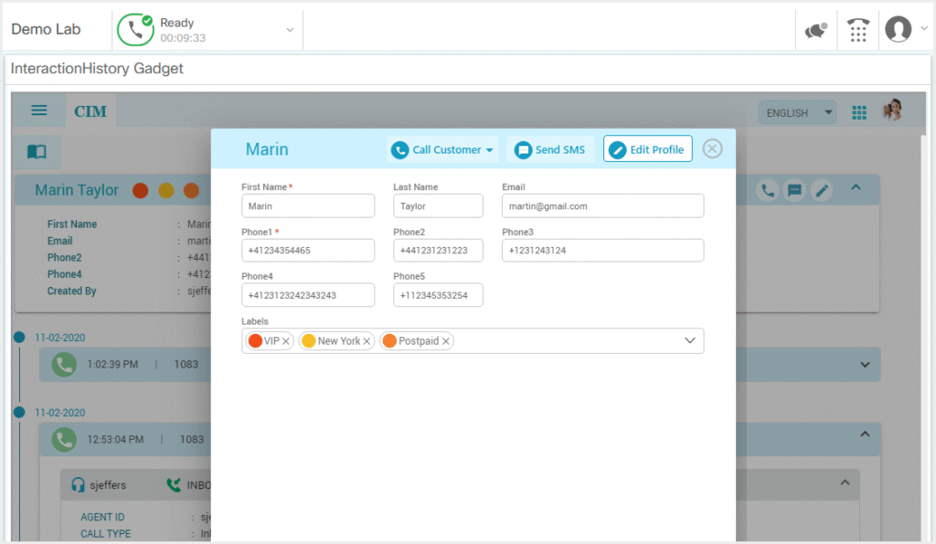936x544 pixels.
Task: Click the Postpaid label chip
Action: (x=417, y=341)
